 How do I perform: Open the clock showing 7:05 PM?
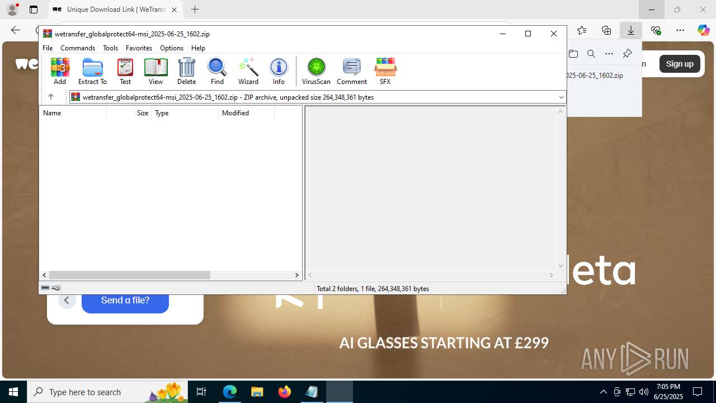669,392
